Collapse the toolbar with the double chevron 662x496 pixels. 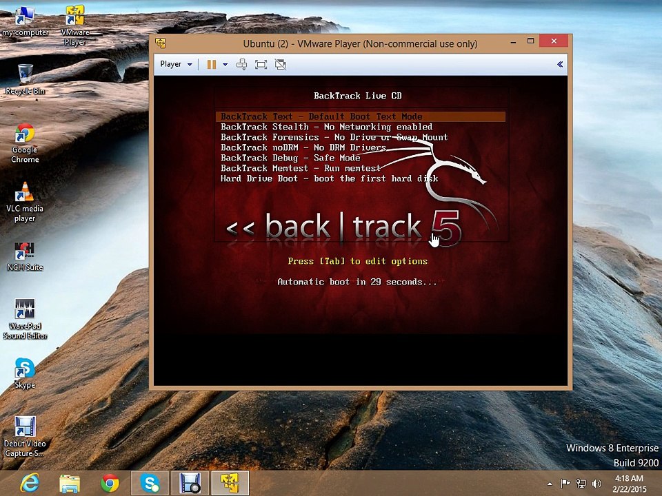tap(560, 64)
